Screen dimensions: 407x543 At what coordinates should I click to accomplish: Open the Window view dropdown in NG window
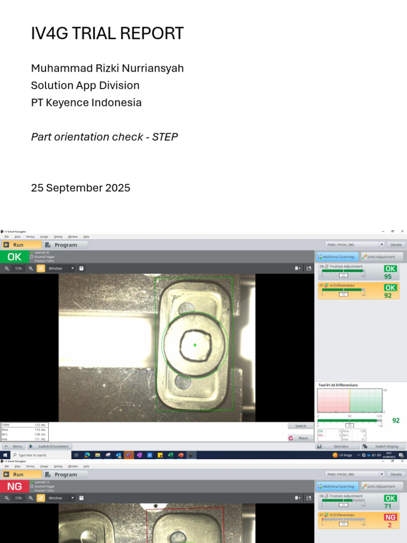pyautogui.click(x=61, y=498)
